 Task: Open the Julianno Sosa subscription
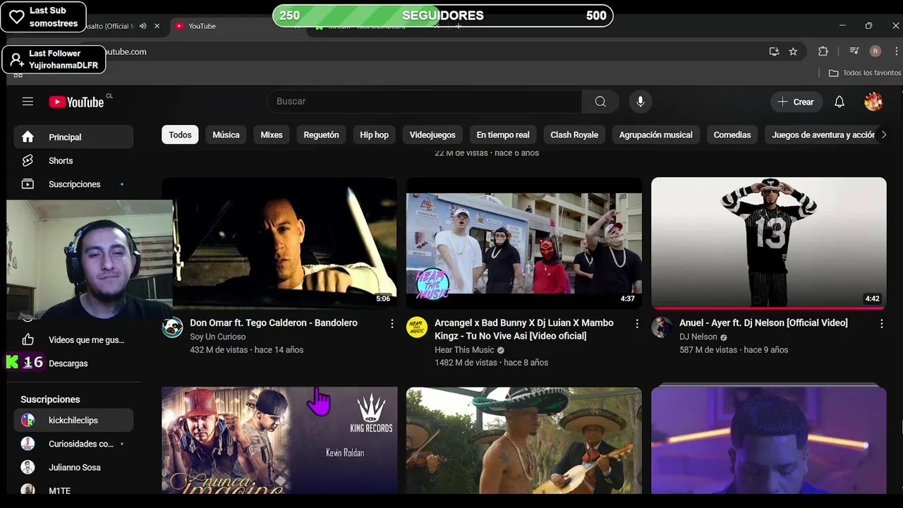click(73, 467)
